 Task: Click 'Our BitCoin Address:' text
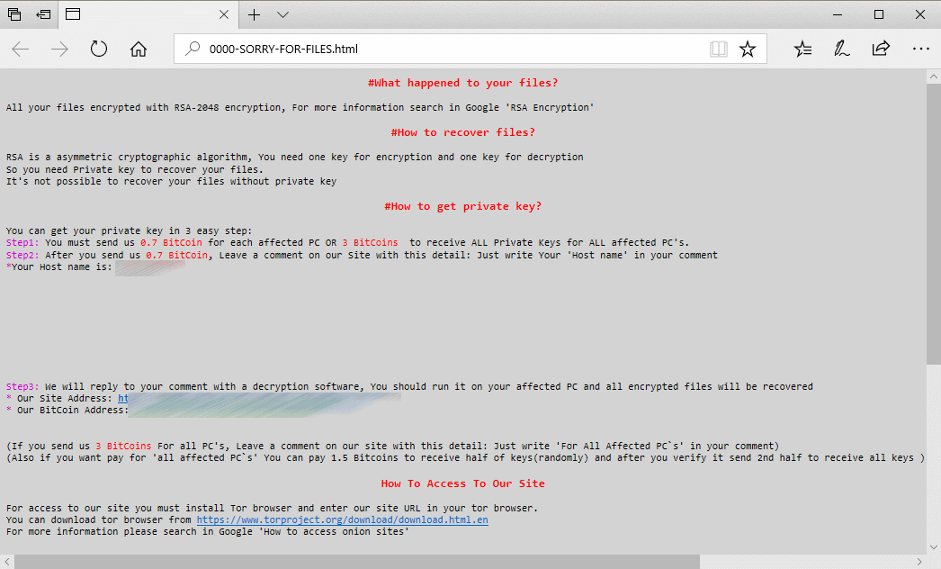[72, 410]
